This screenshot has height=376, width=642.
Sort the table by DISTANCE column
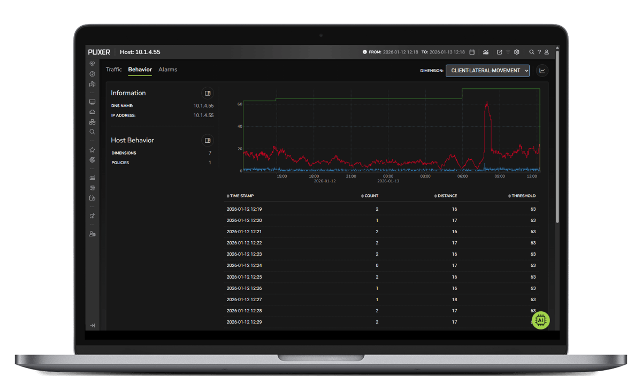point(446,196)
